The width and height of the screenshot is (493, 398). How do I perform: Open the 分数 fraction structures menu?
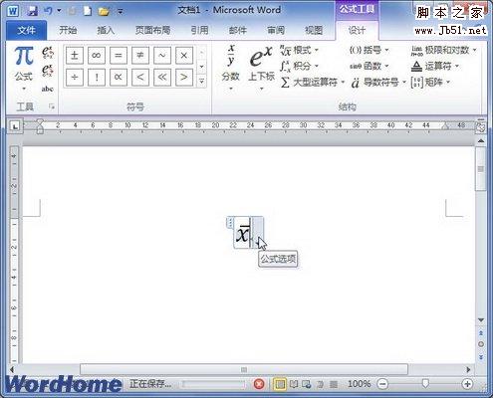click(x=231, y=68)
